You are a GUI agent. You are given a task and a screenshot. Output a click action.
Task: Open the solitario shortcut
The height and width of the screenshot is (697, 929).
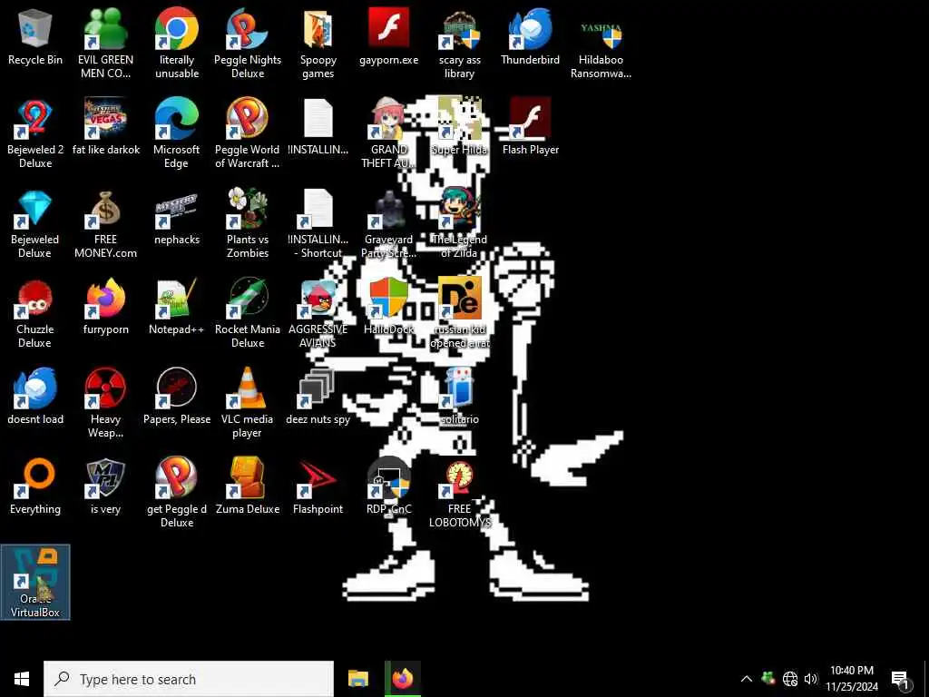[460, 397]
